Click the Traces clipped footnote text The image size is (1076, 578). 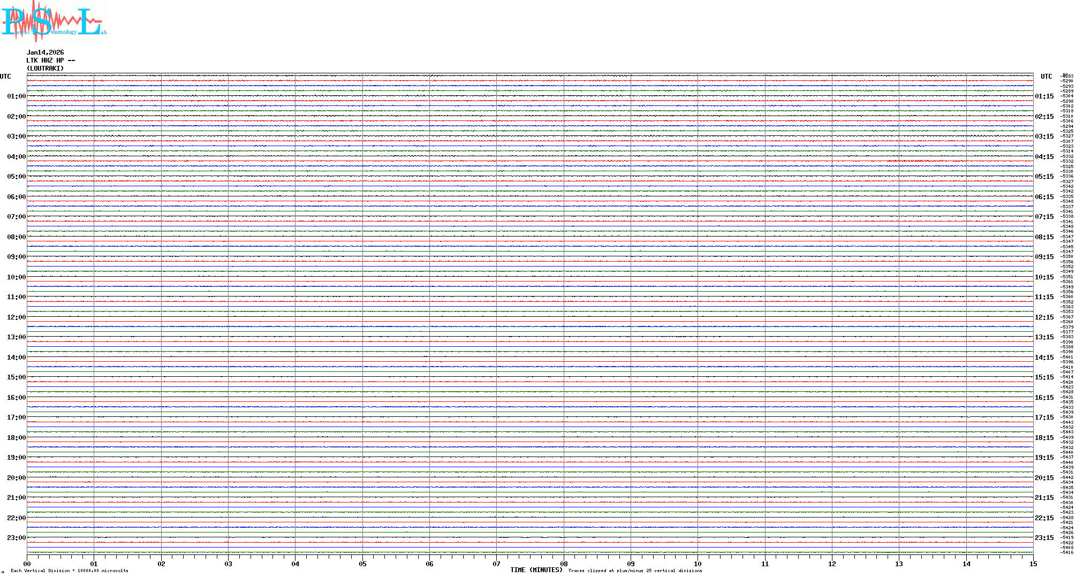tap(635, 571)
